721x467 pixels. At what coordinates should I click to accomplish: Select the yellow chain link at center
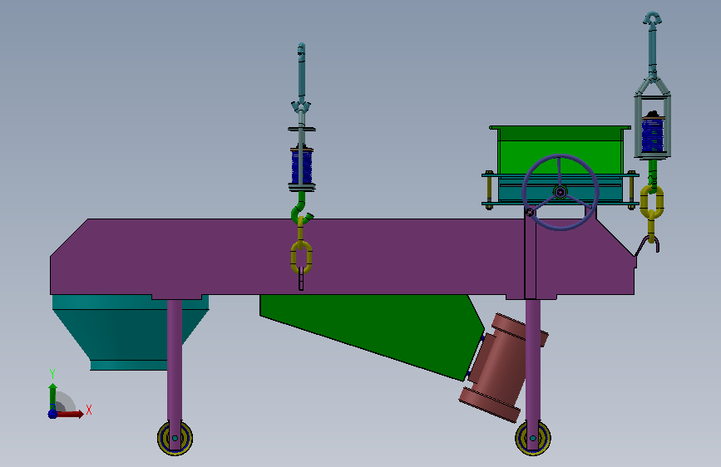coord(301,258)
